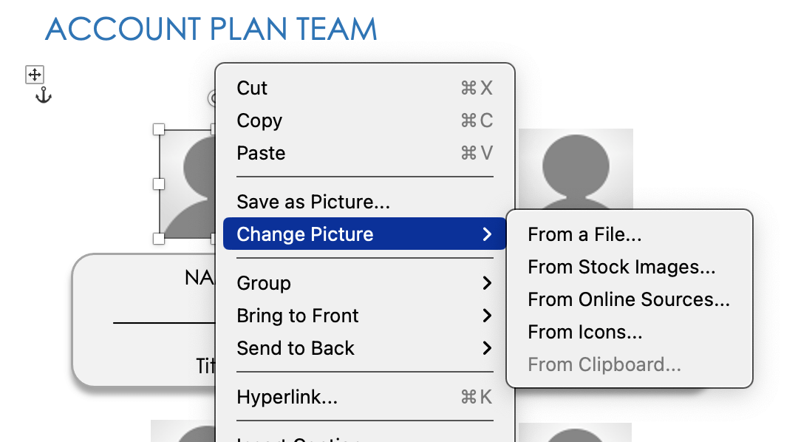This screenshot has width=798, height=442.
Task: Choose From Online Sources in the submenu
Action: [x=629, y=299]
